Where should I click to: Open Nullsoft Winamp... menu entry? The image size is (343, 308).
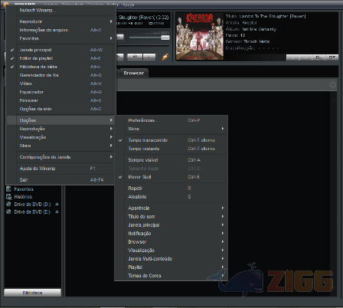pyautogui.click(x=60, y=10)
